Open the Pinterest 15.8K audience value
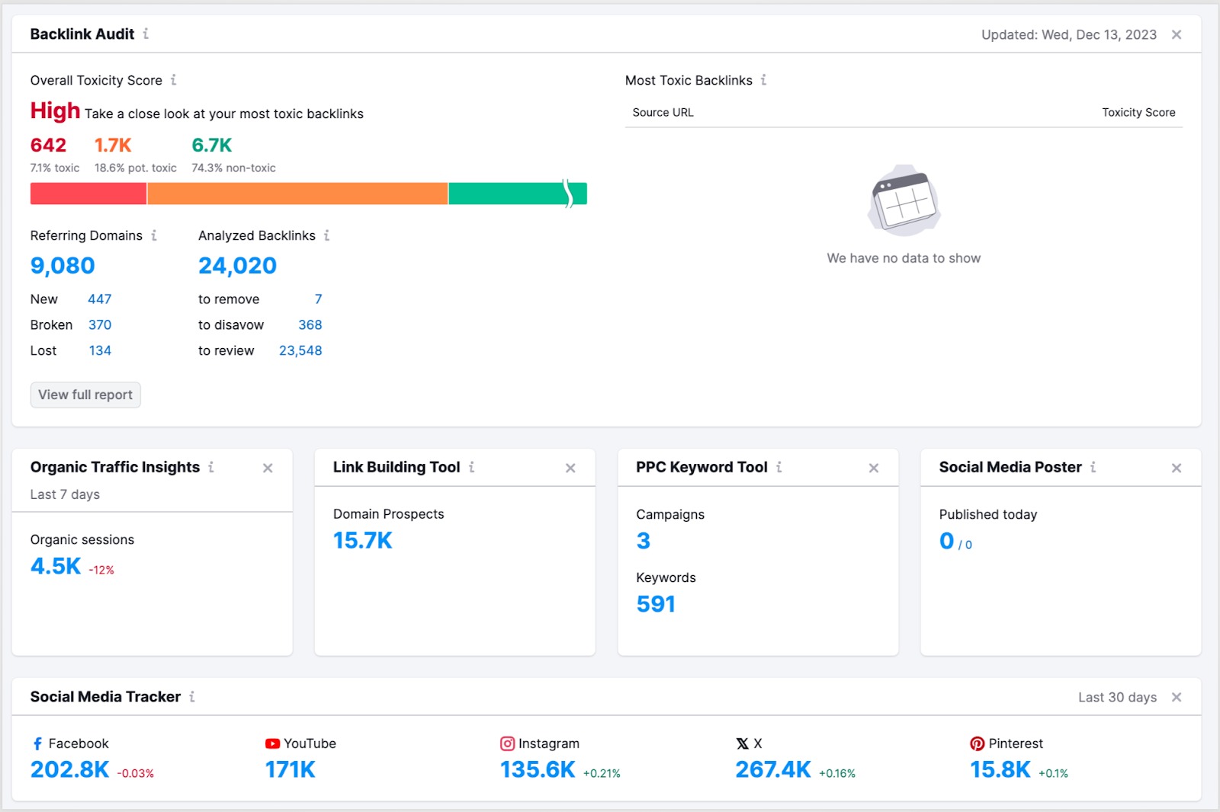Image resolution: width=1220 pixels, height=812 pixels. [x=1000, y=769]
